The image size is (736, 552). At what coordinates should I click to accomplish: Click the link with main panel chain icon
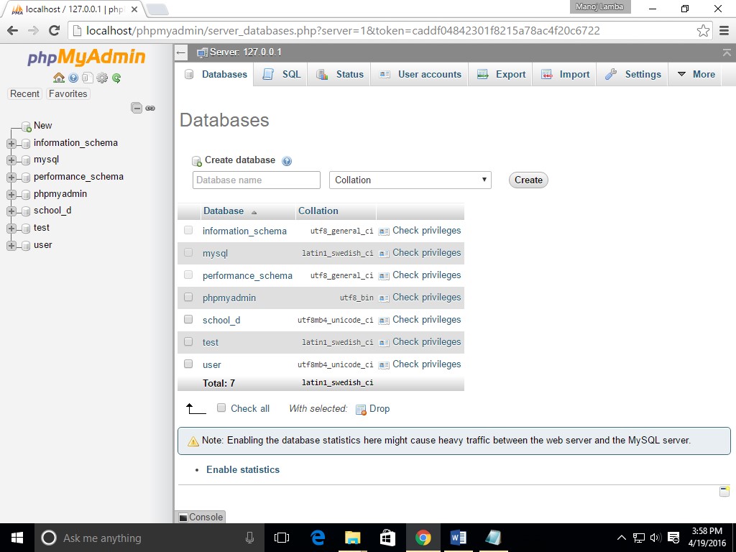pos(150,109)
